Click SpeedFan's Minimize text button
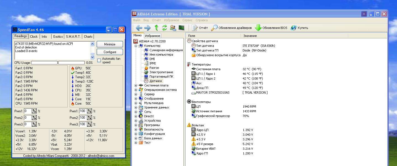The width and height of the screenshot is (397, 166). point(110,44)
